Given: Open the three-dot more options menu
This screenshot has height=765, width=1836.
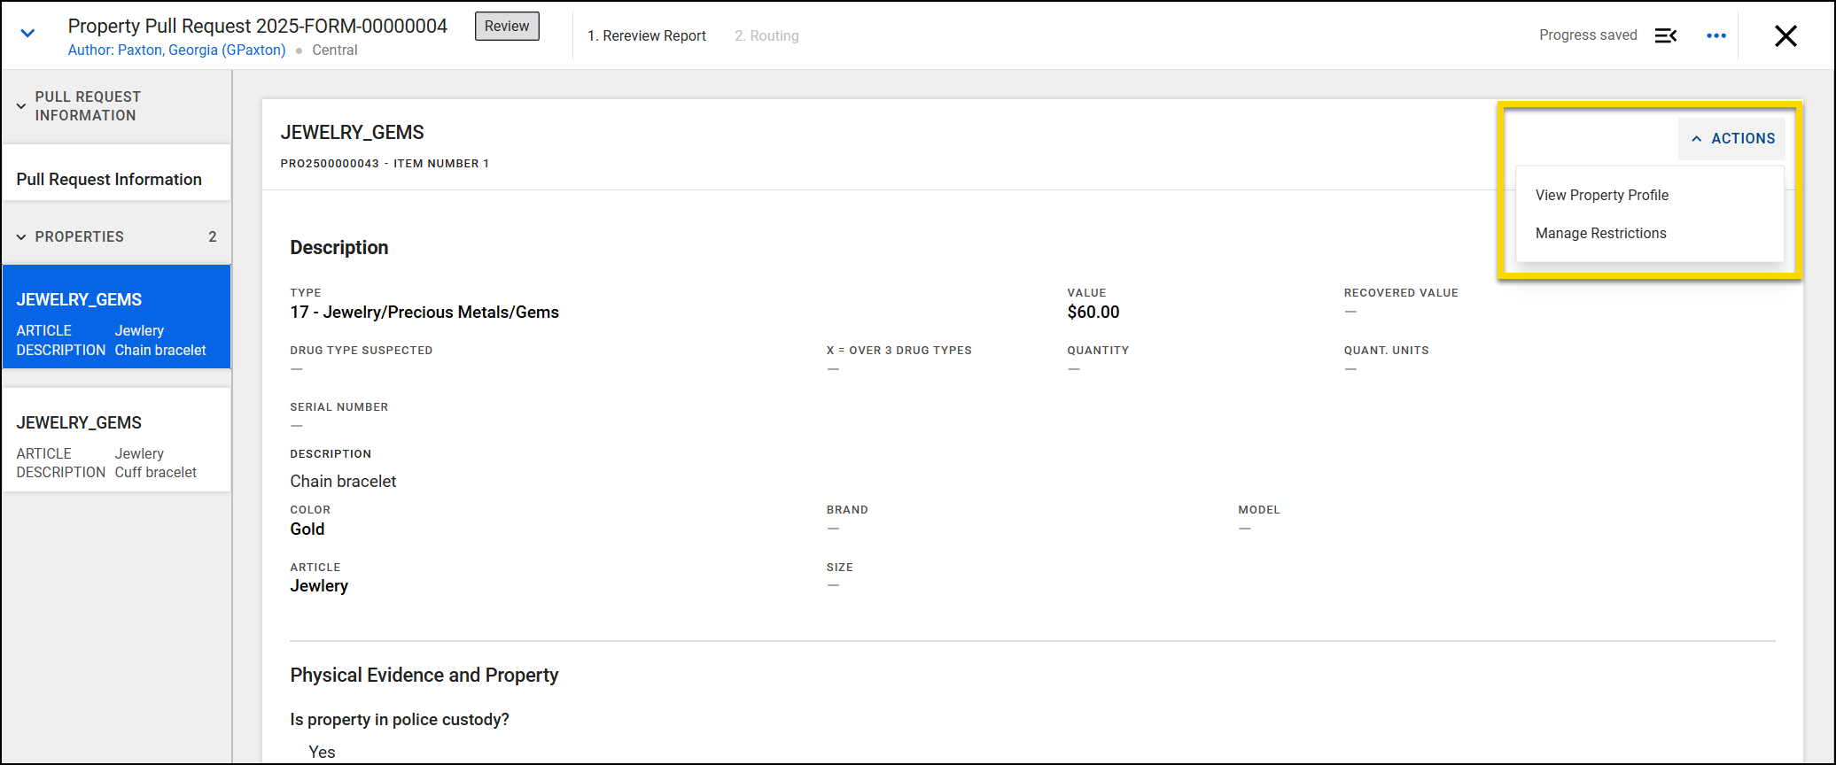Looking at the screenshot, I should [1715, 35].
